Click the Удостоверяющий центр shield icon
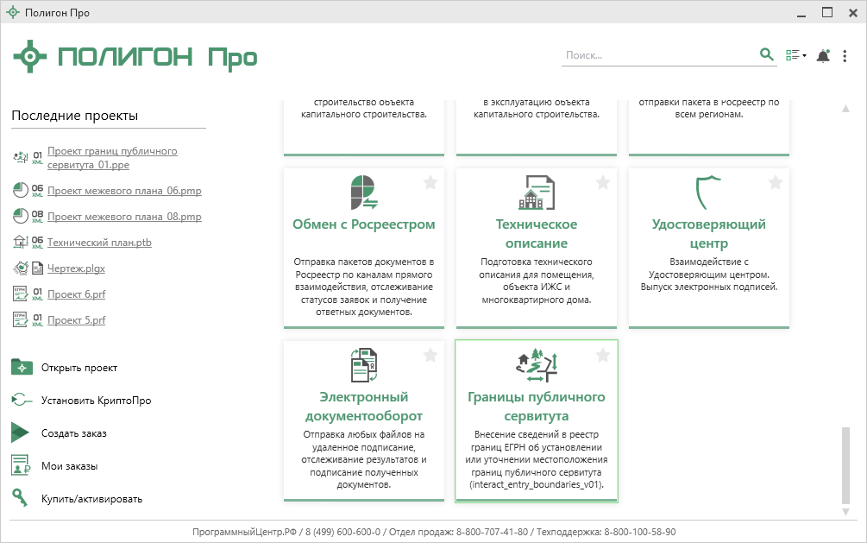Screen dimensions: 867x543 [x=708, y=193]
